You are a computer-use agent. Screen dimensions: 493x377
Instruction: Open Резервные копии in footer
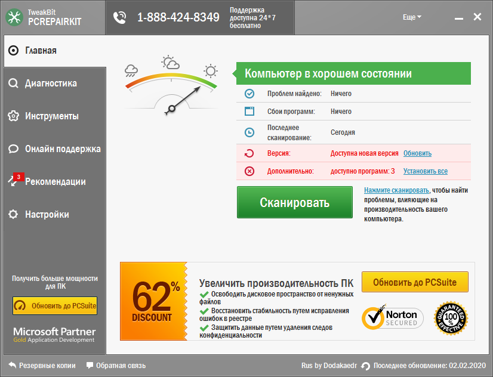42,366
